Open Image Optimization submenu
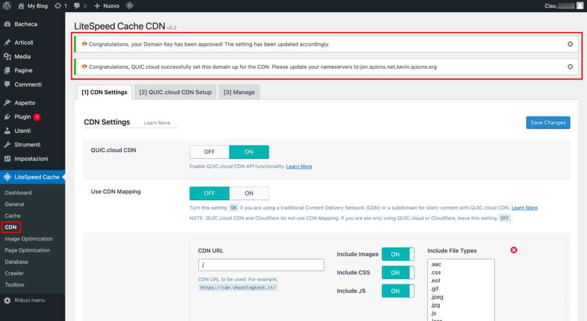Viewport: 587px width, 321px height. 29,238
